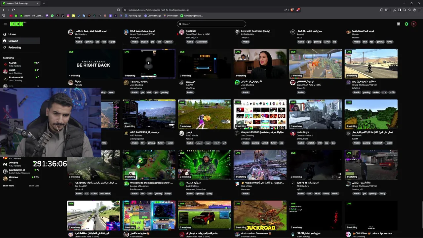Open the bookmarks bar apps grid icon
Viewport: 423px width, 238px height.
pyautogui.click(x=3, y=16)
